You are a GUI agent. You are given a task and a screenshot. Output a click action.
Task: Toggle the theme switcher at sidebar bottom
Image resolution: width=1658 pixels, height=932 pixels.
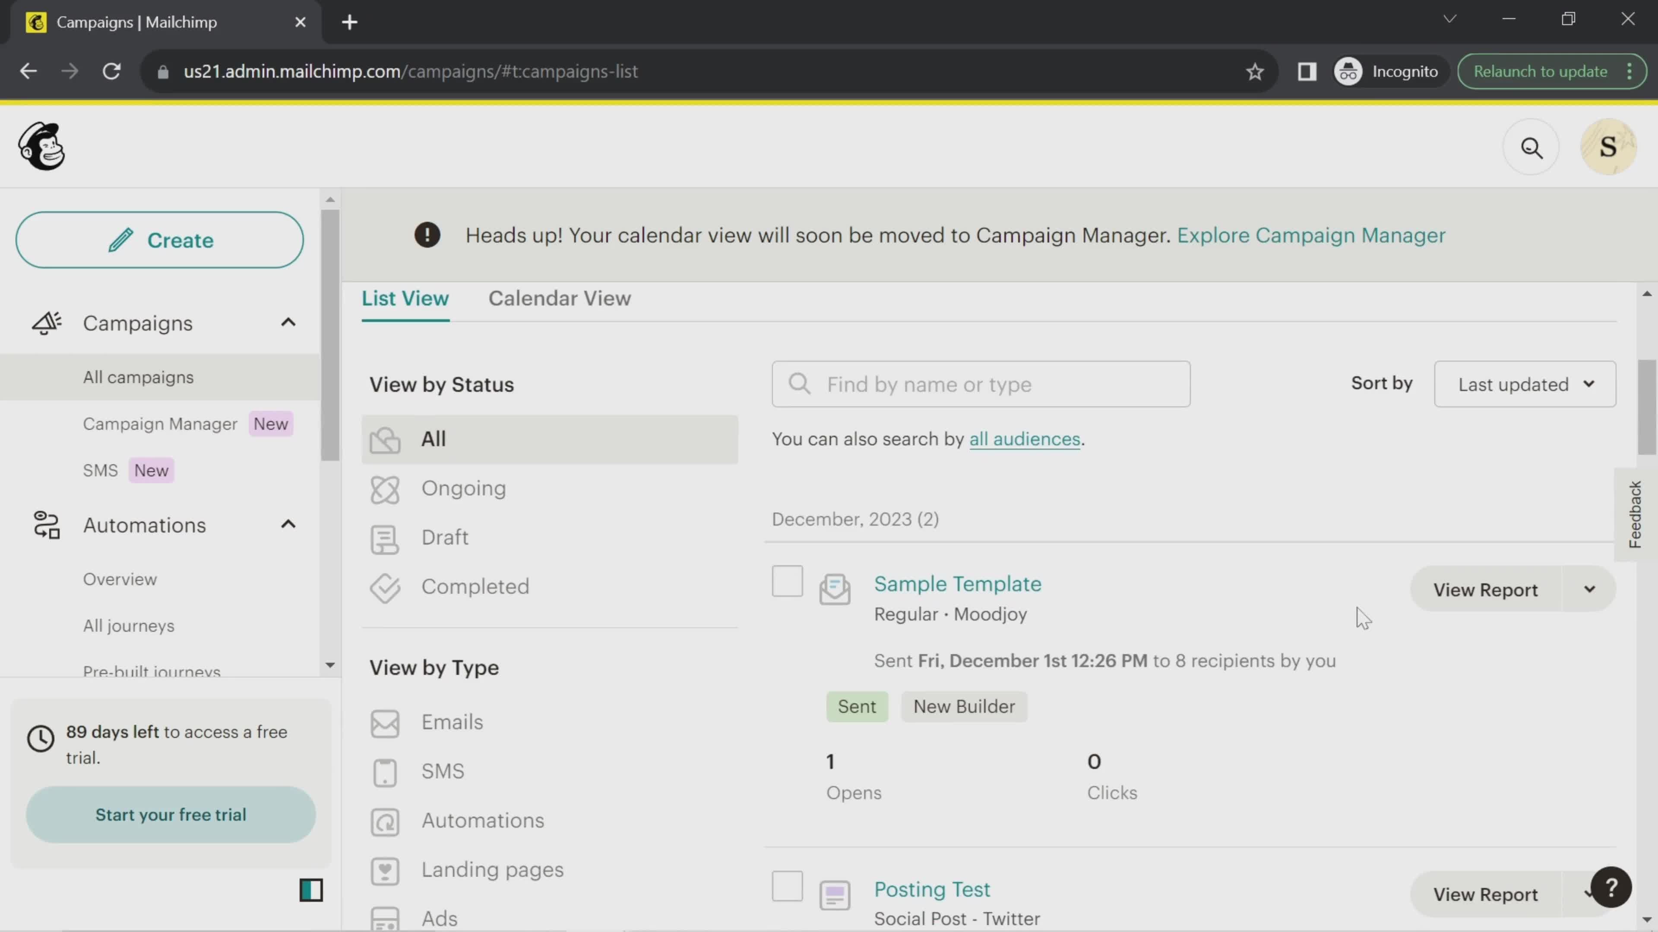[311, 890]
